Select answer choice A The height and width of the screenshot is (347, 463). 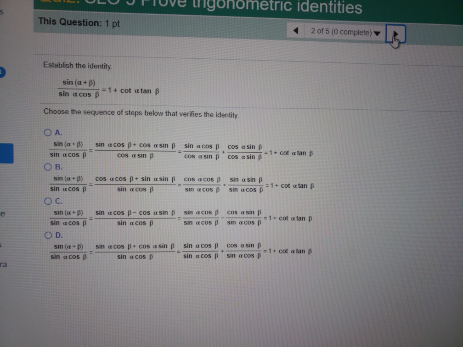[47, 132]
